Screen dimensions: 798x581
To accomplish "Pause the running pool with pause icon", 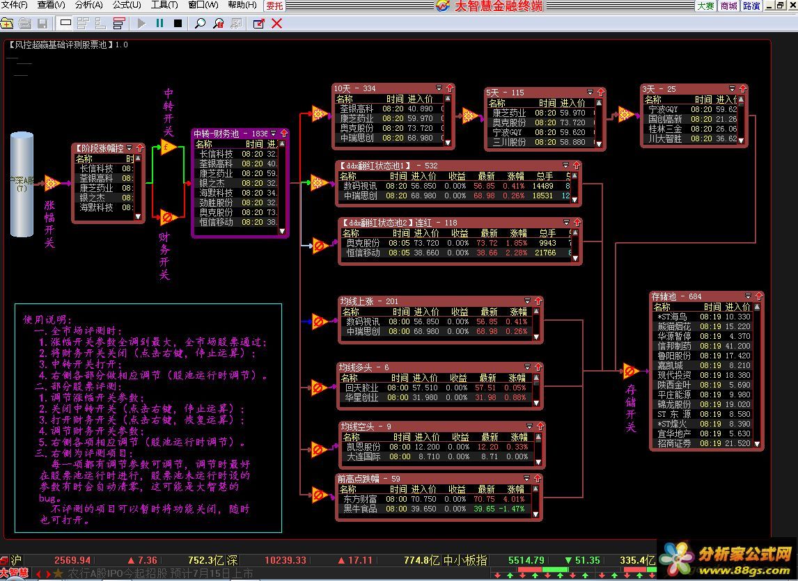I will (159, 24).
